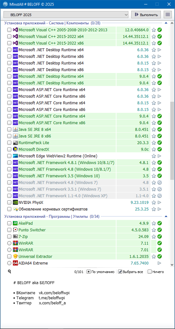Click the Выполнить button
Viewport: 175px width, 329px height.
[146, 15]
